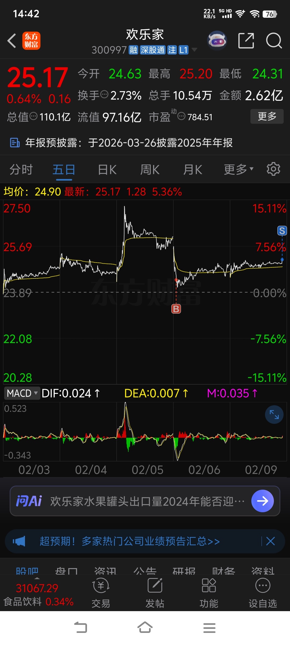Image resolution: width=290 pixels, height=645 pixels.
Task: Expand the 更多 chart period dropdown
Action: tap(238, 170)
